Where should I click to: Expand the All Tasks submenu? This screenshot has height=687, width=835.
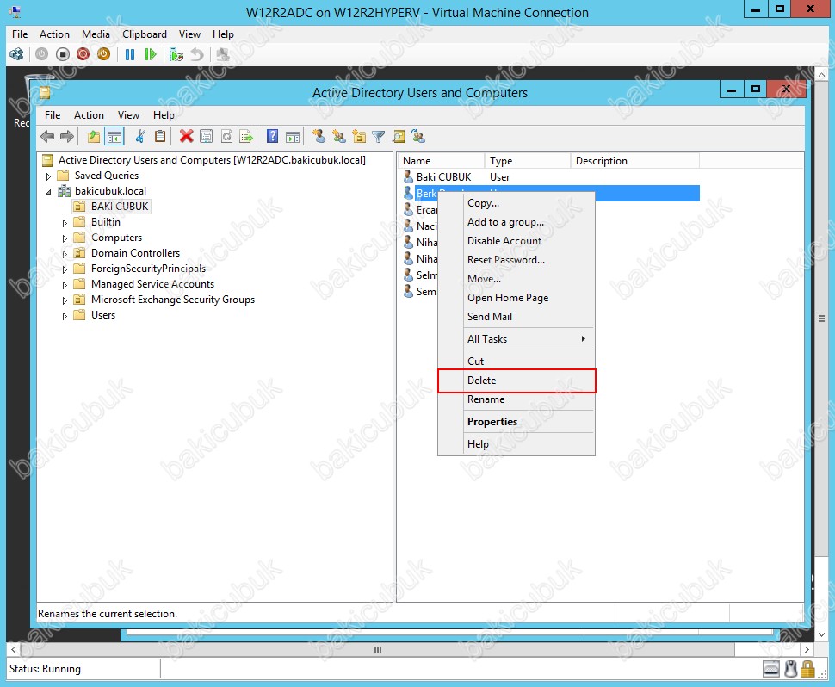coord(516,338)
